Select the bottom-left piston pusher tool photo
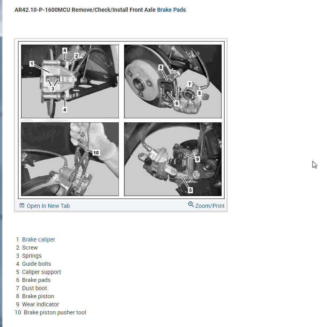The image size is (323, 327). coord(70,159)
